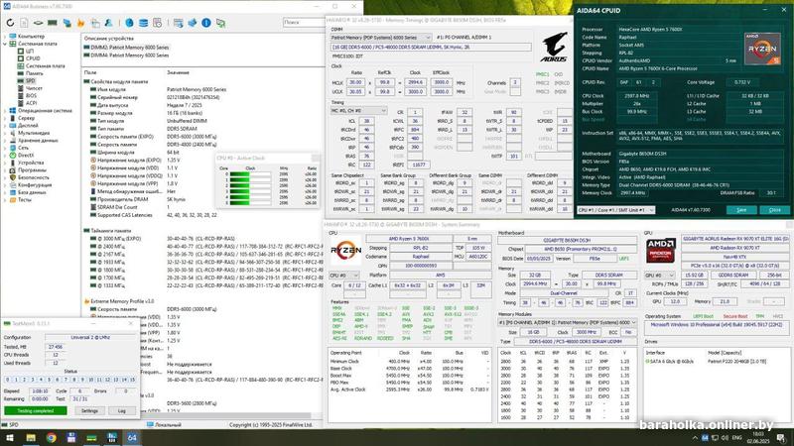The image size is (794, 446).
Task: Click the AIDA64 taskbar icon
Action: [x=132, y=437]
